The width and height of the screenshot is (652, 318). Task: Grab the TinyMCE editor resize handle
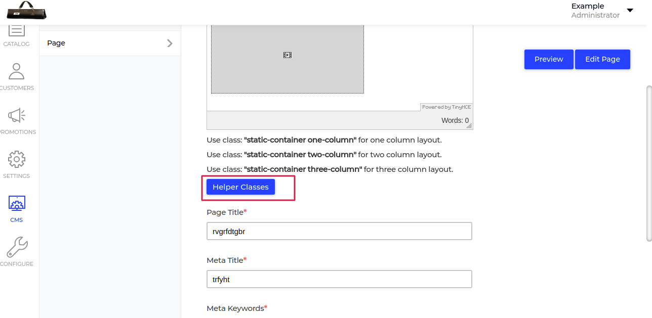469,126
